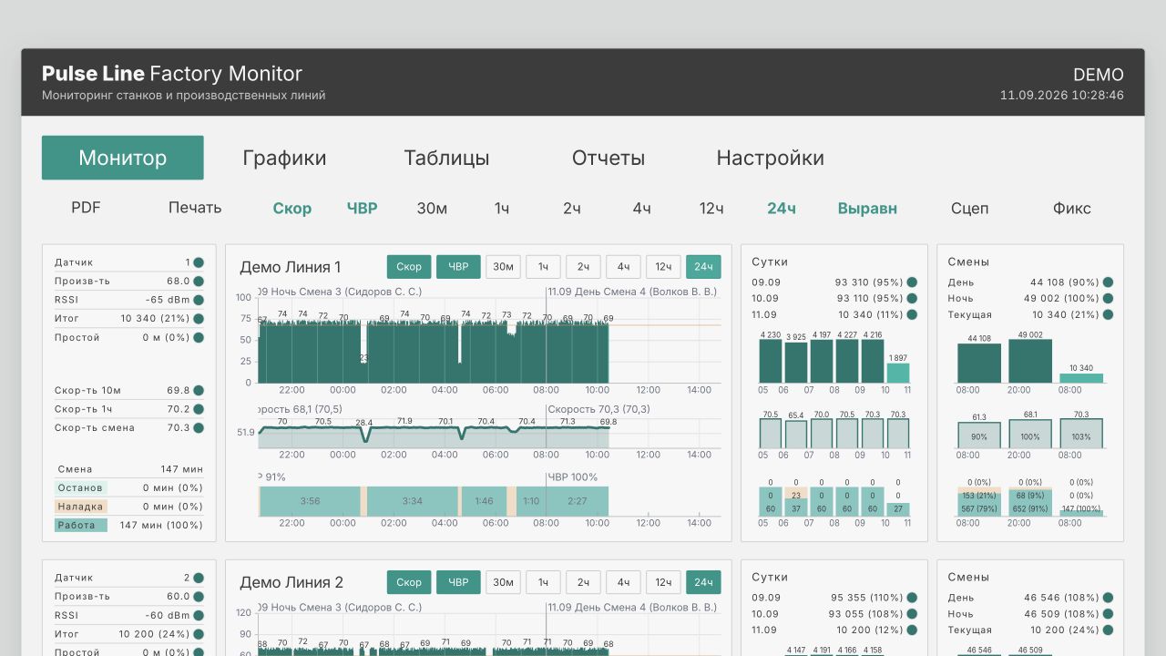Click the indicator dot for RSSI -65 dBm

pyautogui.click(x=199, y=300)
